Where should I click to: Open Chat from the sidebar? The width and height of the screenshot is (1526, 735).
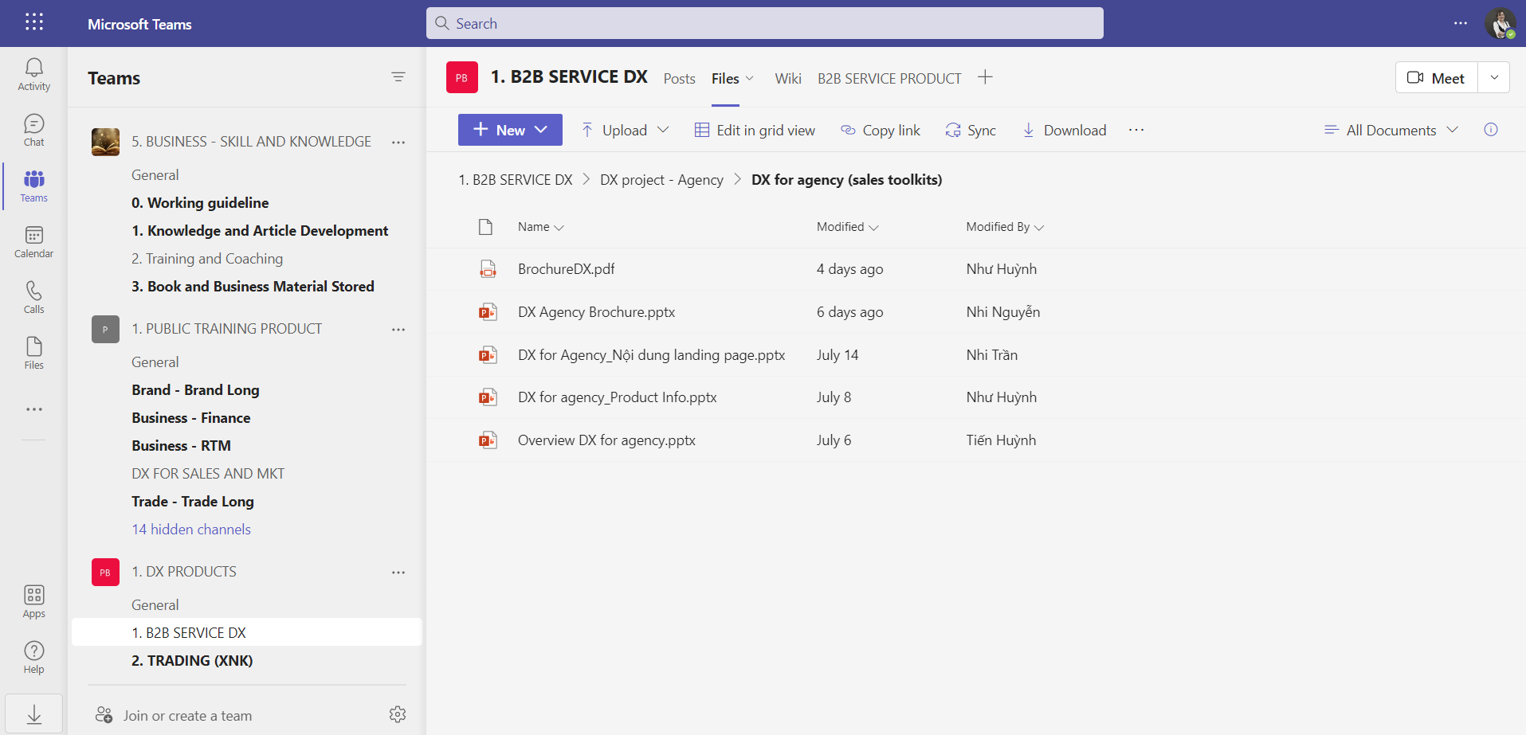click(33, 131)
